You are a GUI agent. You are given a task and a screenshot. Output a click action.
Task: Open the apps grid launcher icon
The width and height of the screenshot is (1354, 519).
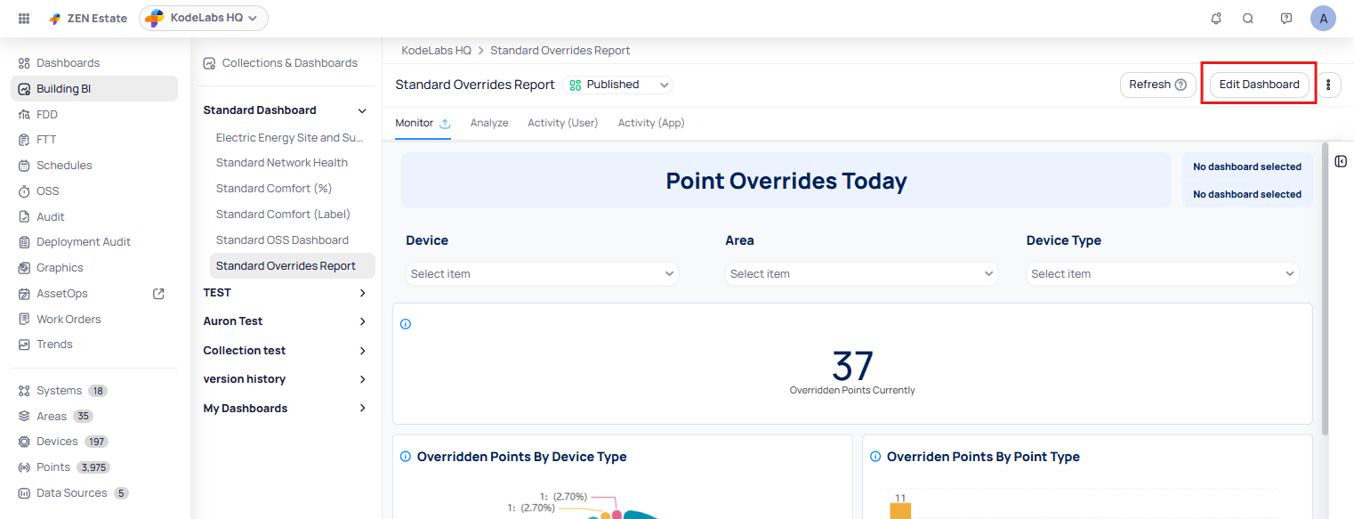[x=24, y=19]
